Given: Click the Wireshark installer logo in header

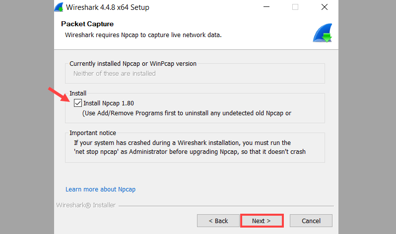Looking at the screenshot, I should [x=323, y=33].
